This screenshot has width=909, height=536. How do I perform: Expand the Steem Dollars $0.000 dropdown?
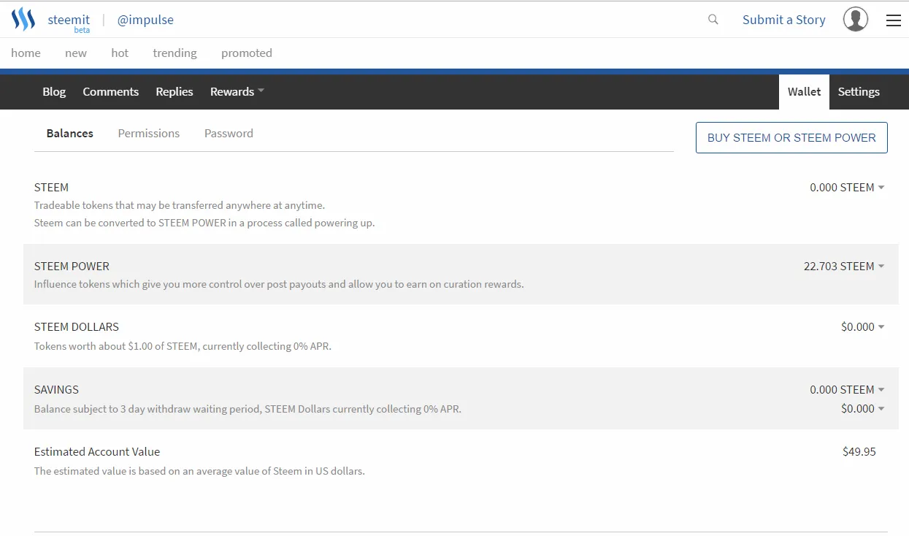[862, 327]
